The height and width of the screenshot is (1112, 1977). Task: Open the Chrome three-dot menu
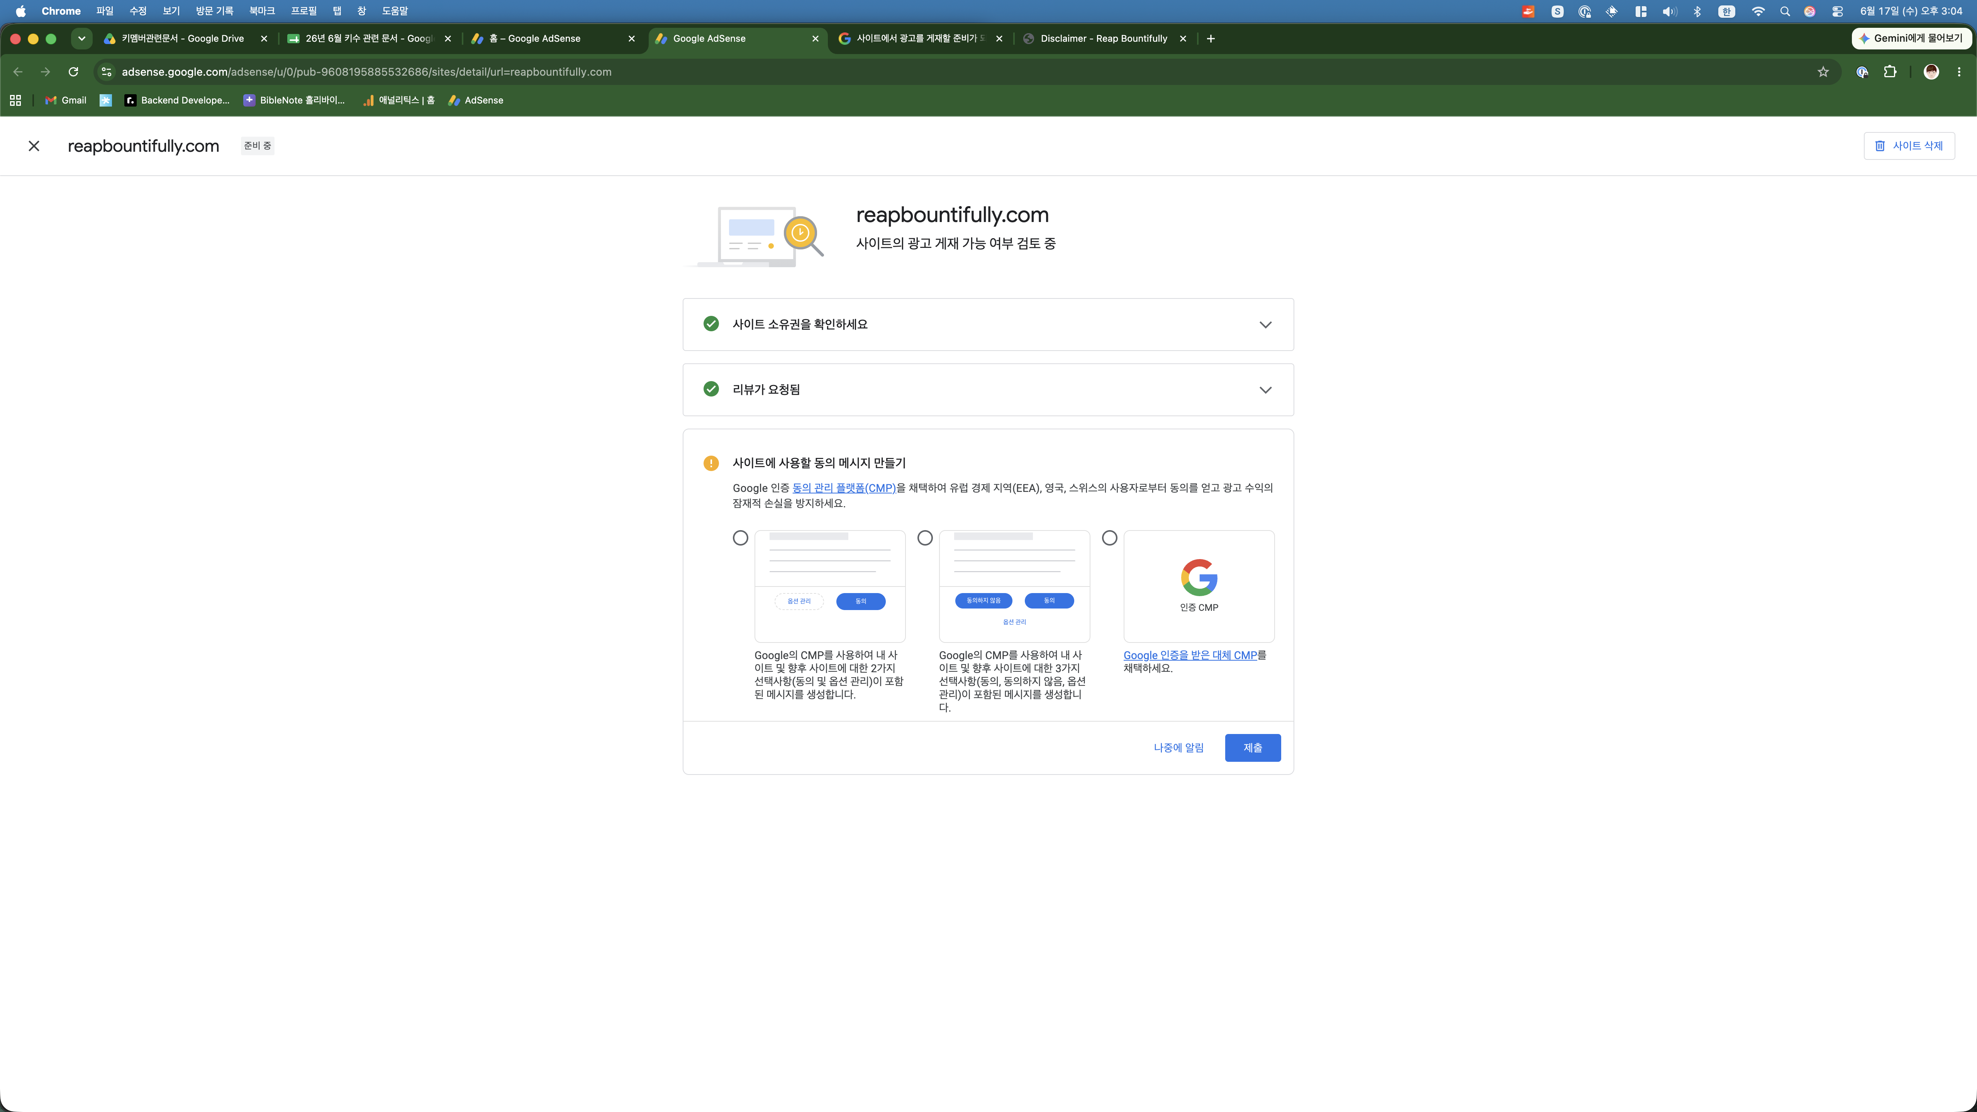pyautogui.click(x=1959, y=72)
